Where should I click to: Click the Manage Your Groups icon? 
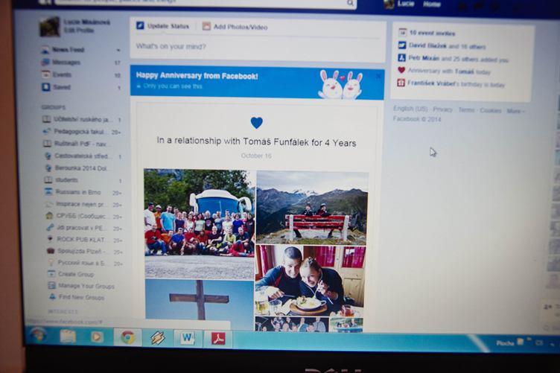[x=52, y=286]
